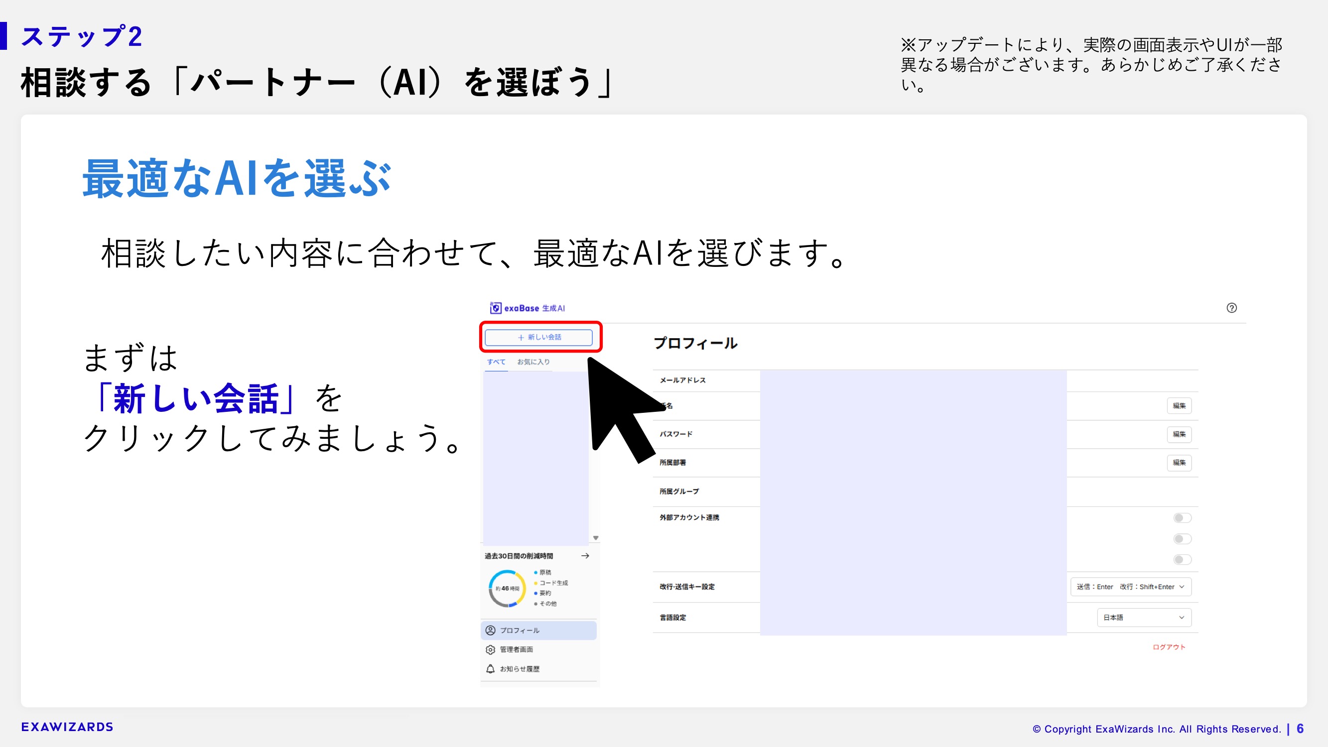Click the メールアドレス label

682,380
